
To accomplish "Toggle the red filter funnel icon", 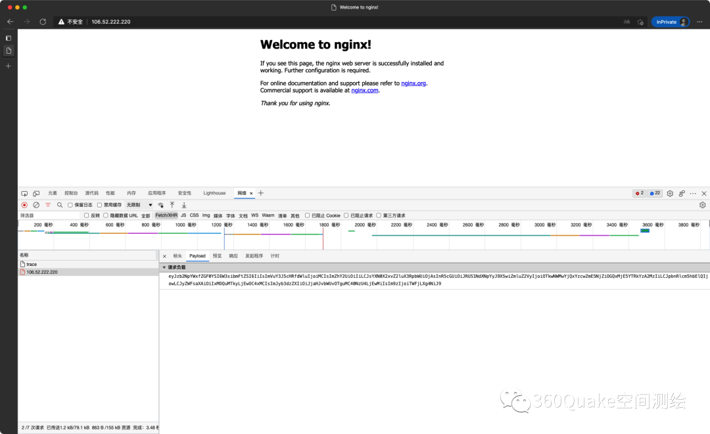I will [x=48, y=205].
